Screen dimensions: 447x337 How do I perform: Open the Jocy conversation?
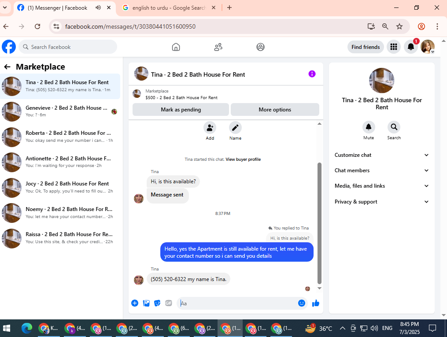coord(60,187)
